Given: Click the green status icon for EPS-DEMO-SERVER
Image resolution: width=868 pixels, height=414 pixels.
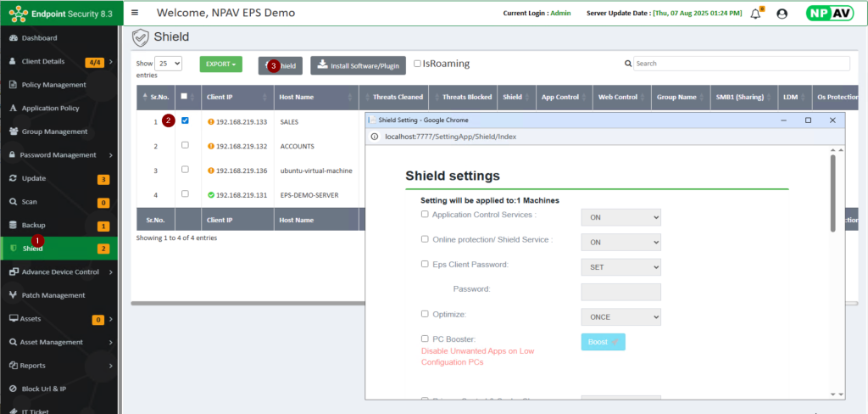Looking at the screenshot, I should point(210,194).
